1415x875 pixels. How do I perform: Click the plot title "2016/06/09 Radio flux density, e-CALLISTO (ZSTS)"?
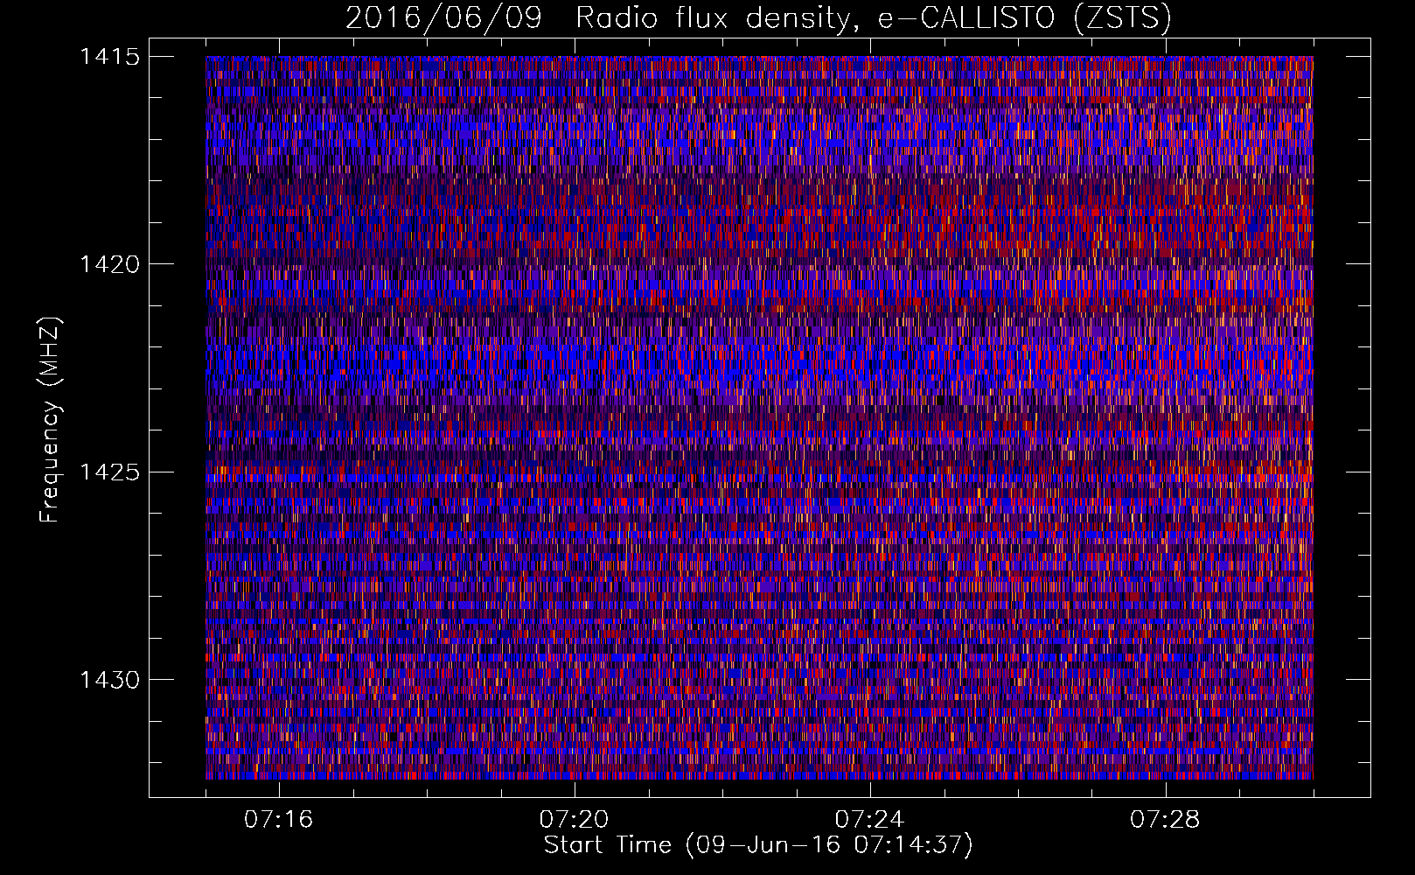click(x=758, y=18)
